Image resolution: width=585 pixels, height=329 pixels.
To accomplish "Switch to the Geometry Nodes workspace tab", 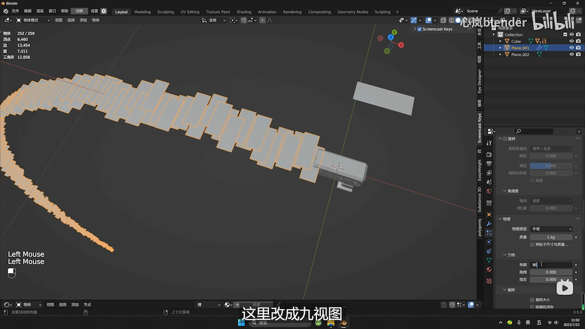I will (353, 12).
